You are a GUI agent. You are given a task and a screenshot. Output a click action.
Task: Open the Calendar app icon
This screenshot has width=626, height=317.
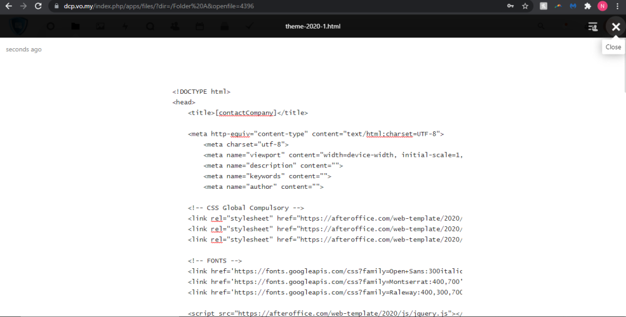pos(200,27)
